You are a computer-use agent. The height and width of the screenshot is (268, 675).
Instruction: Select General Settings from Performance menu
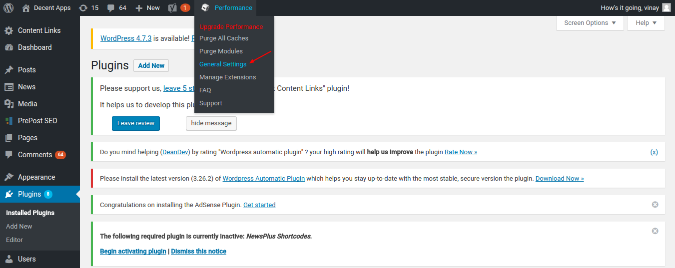tap(223, 64)
